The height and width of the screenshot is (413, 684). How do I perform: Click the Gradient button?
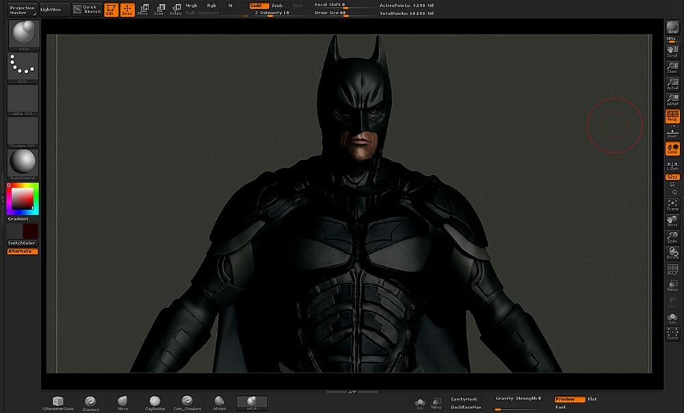click(x=18, y=219)
